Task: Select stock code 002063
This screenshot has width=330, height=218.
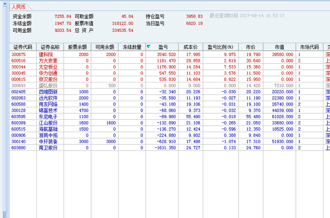Action: tap(18, 98)
